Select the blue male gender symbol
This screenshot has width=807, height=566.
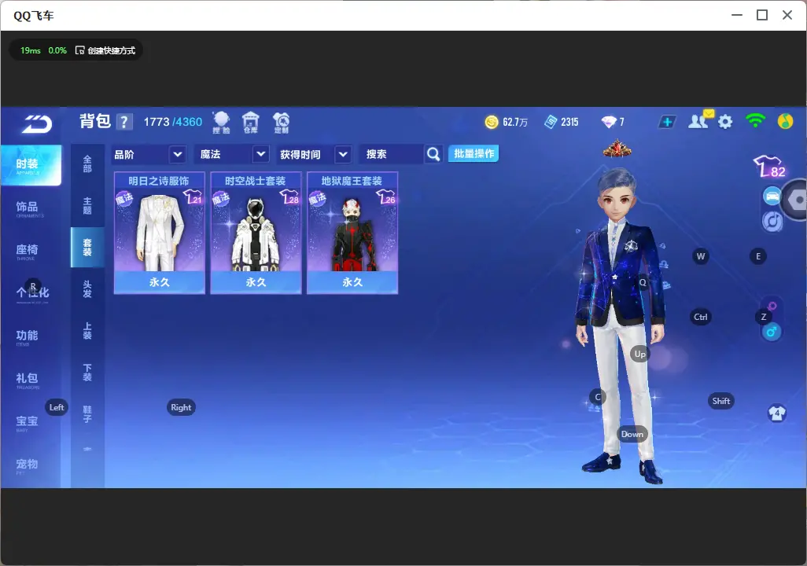(x=772, y=332)
